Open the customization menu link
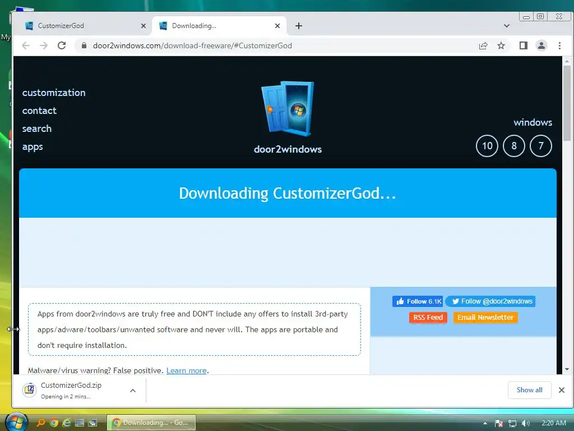The height and width of the screenshot is (431, 574). pos(54,93)
